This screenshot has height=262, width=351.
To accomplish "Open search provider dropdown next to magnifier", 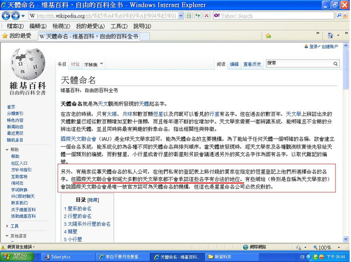I will point(346,16).
